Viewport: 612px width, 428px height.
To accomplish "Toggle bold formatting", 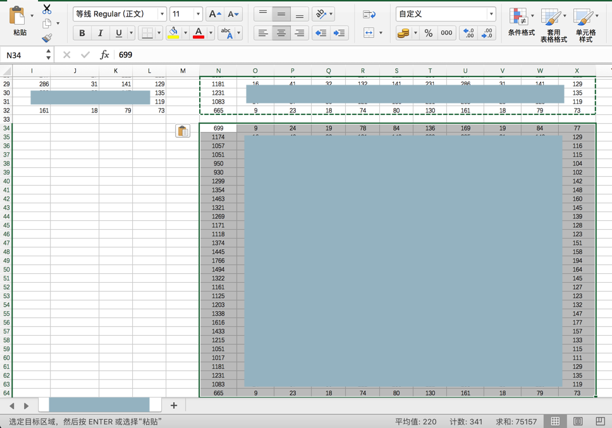I will click(x=82, y=33).
